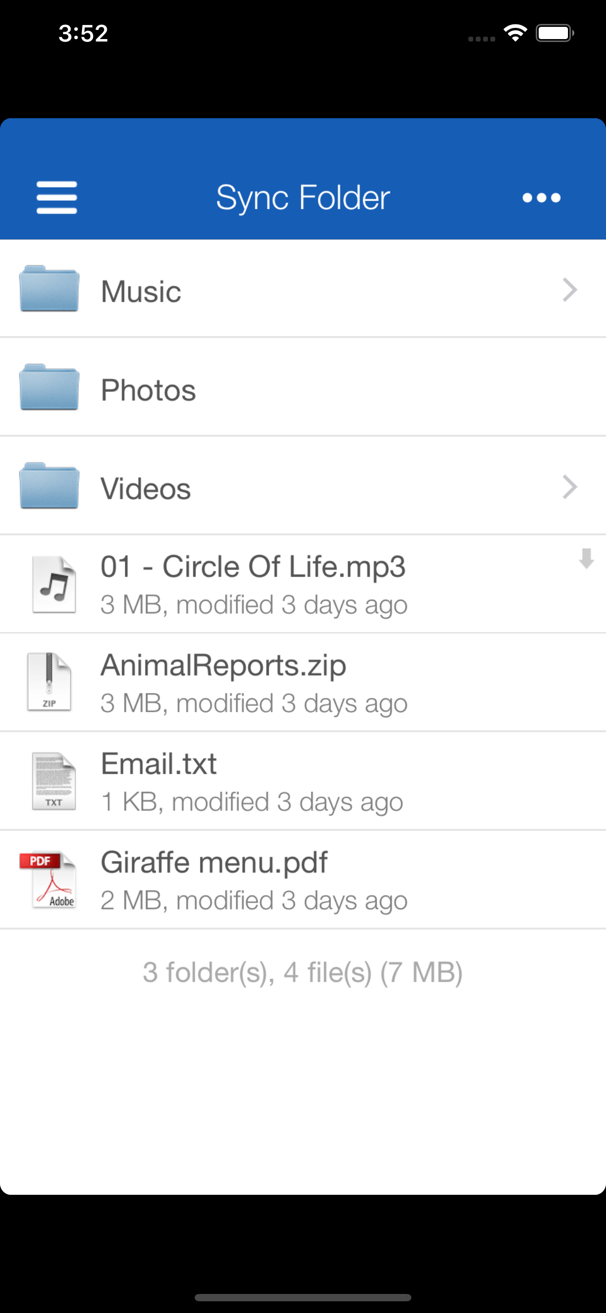The width and height of the screenshot is (606, 1313).
Task: Tap the three-dot more options icon
Action: pyautogui.click(x=541, y=197)
